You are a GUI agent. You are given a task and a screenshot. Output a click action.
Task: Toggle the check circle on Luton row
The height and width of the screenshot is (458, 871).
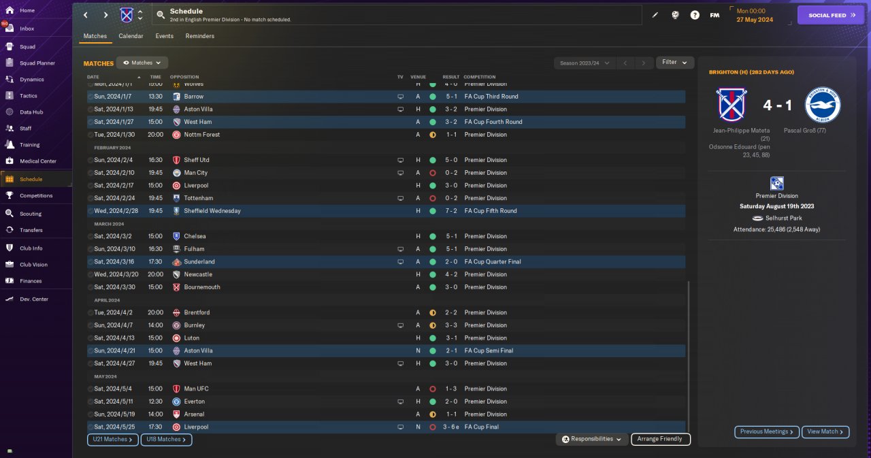(x=91, y=338)
